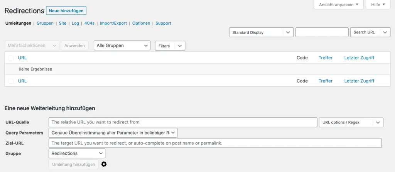Viewport: 395px width, 172px height.
Task: Open the Gruppe Redirections dropdown
Action: [77, 153]
